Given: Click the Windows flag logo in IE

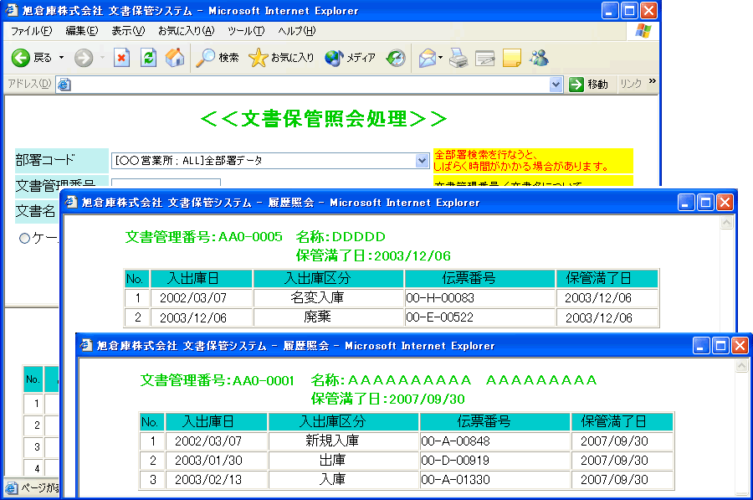Looking at the screenshot, I should click(643, 31).
